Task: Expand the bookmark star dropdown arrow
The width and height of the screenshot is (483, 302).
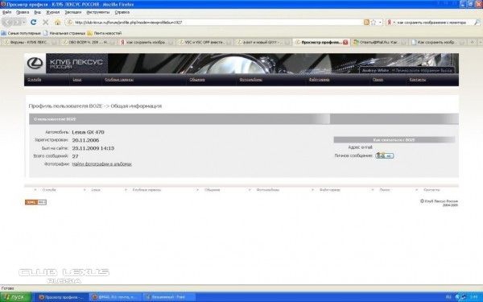Action: [380, 23]
